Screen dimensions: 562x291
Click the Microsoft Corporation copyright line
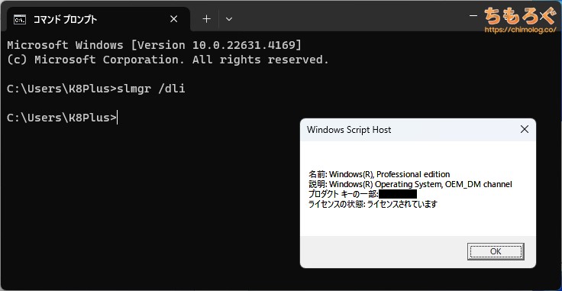tap(168, 60)
